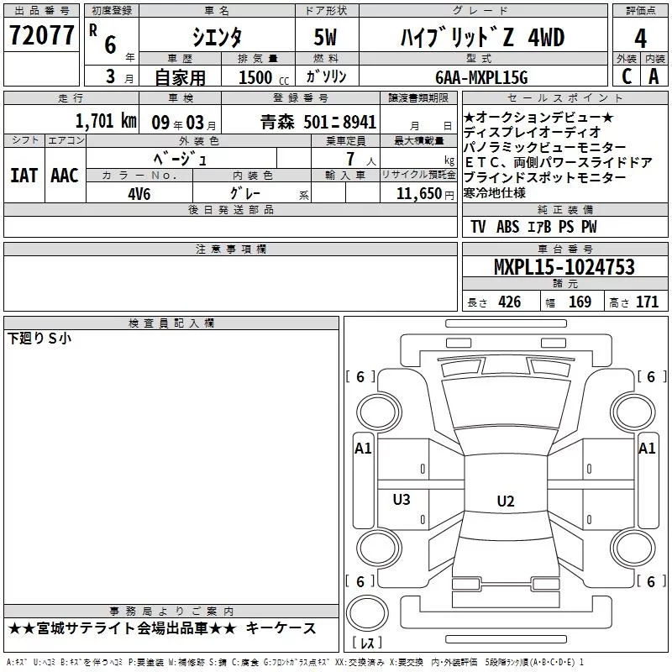This screenshot has width=672, height=672.
Task: Select exterior grade C under 外装
Action: 627,76
